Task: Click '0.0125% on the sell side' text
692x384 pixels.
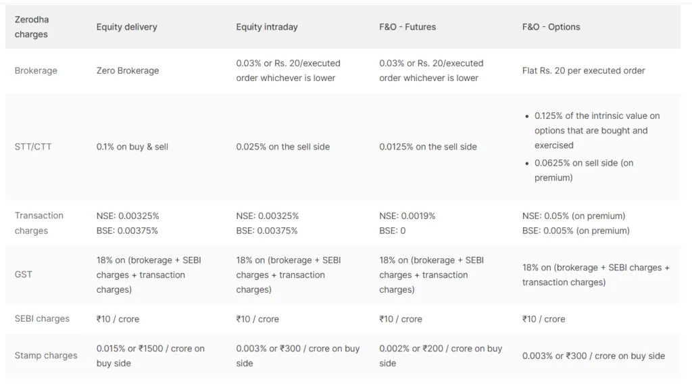Action: pyautogui.click(x=428, y=147)
